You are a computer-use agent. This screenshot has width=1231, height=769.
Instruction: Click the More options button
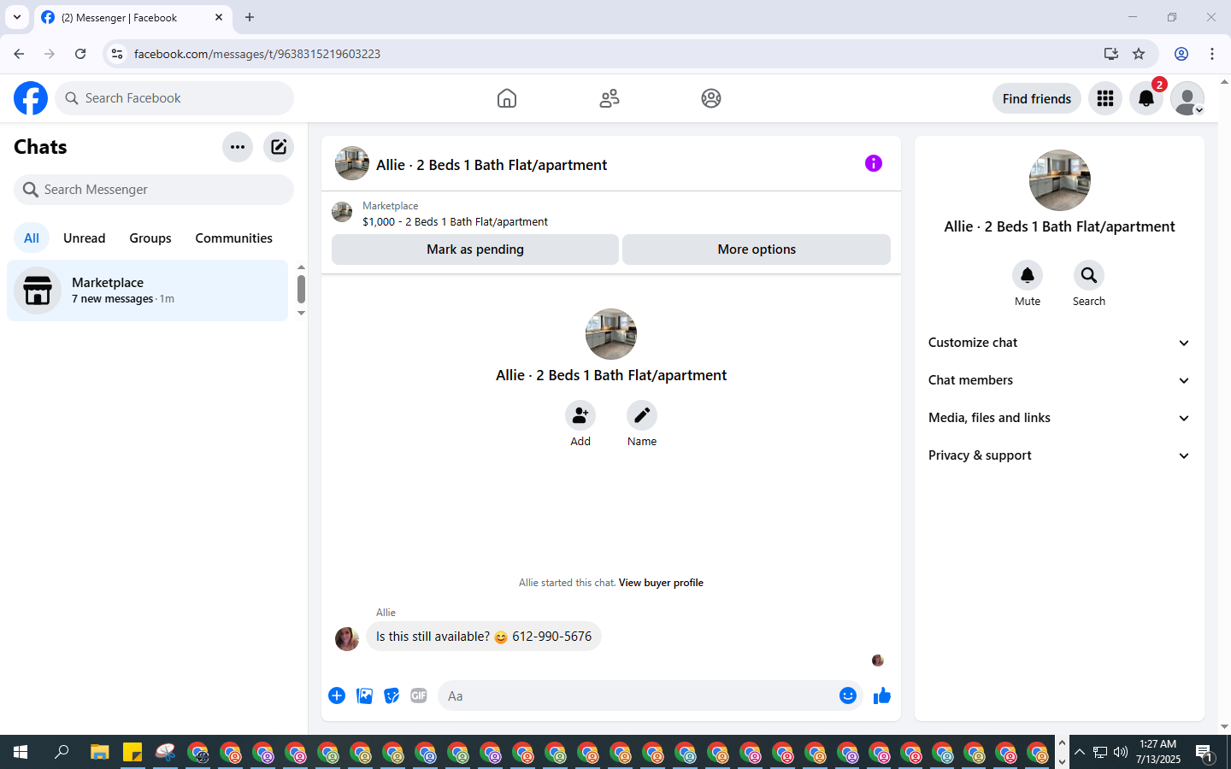tap(757, 249)
